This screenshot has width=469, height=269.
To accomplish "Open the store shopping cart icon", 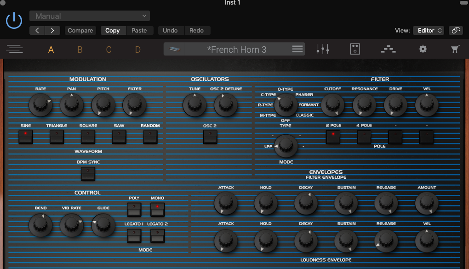I will (x=455, y=49).
